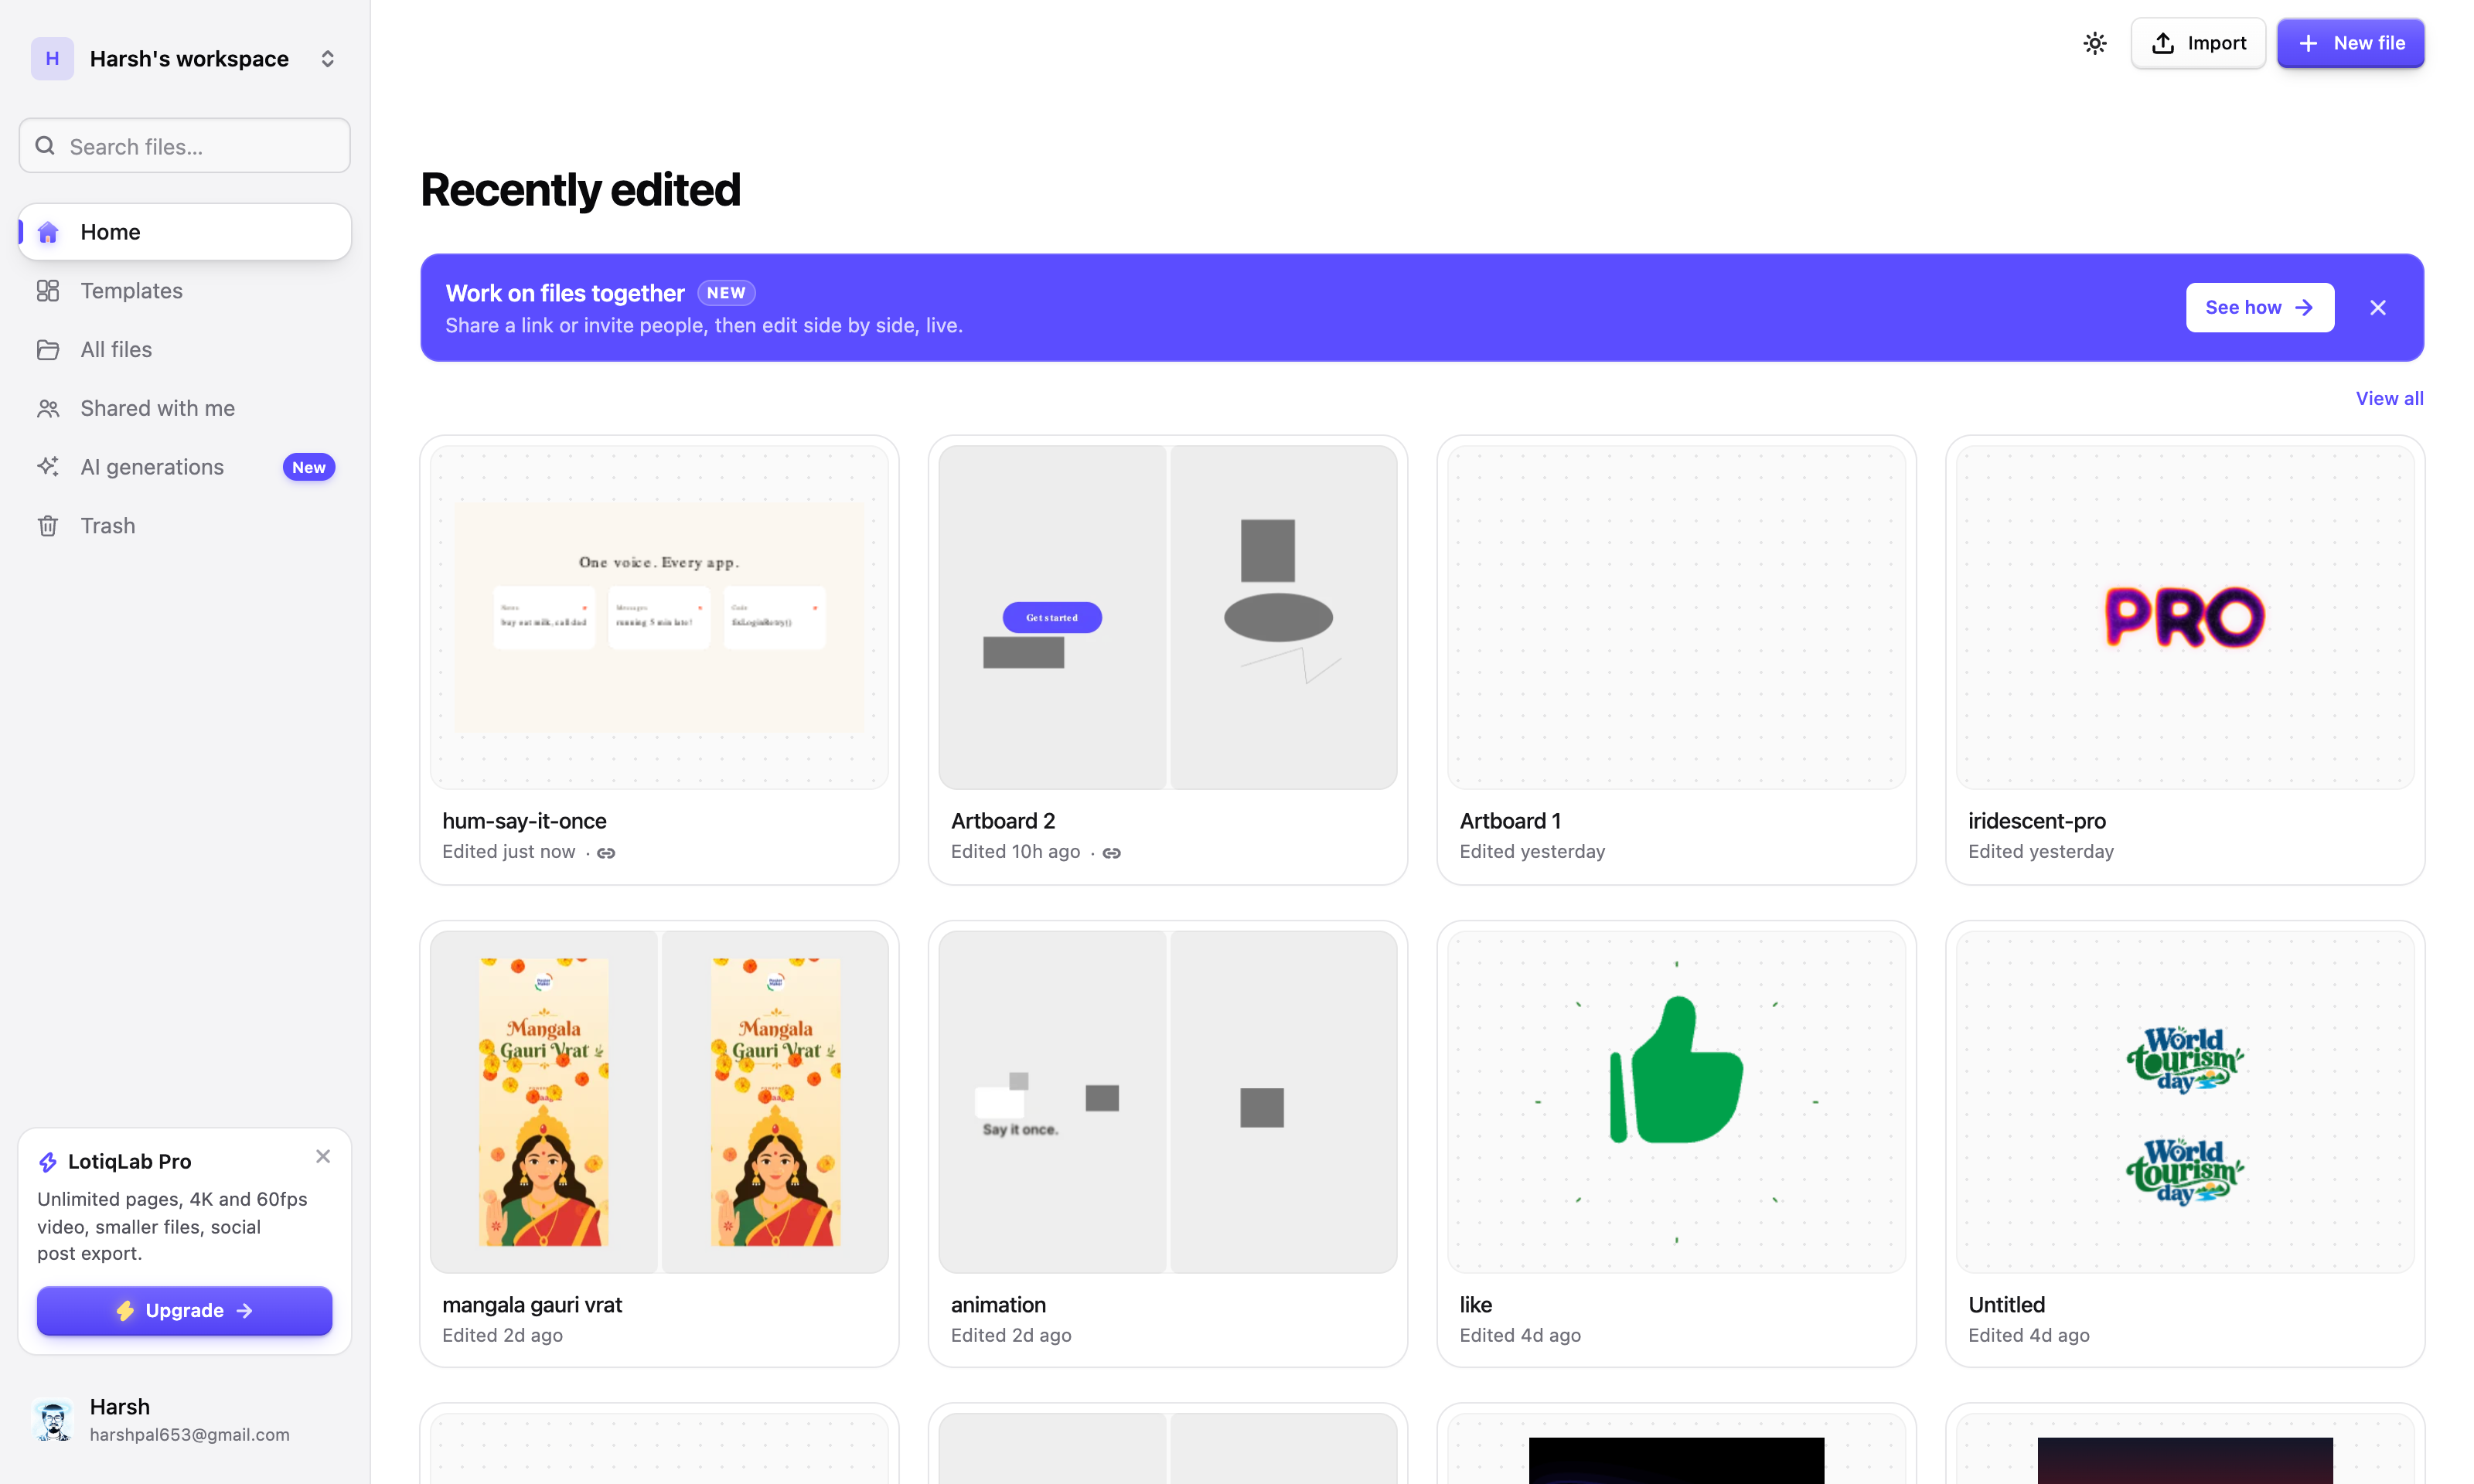
Task: Click the search magnifier icon
Action: click(x=45, y=146)
